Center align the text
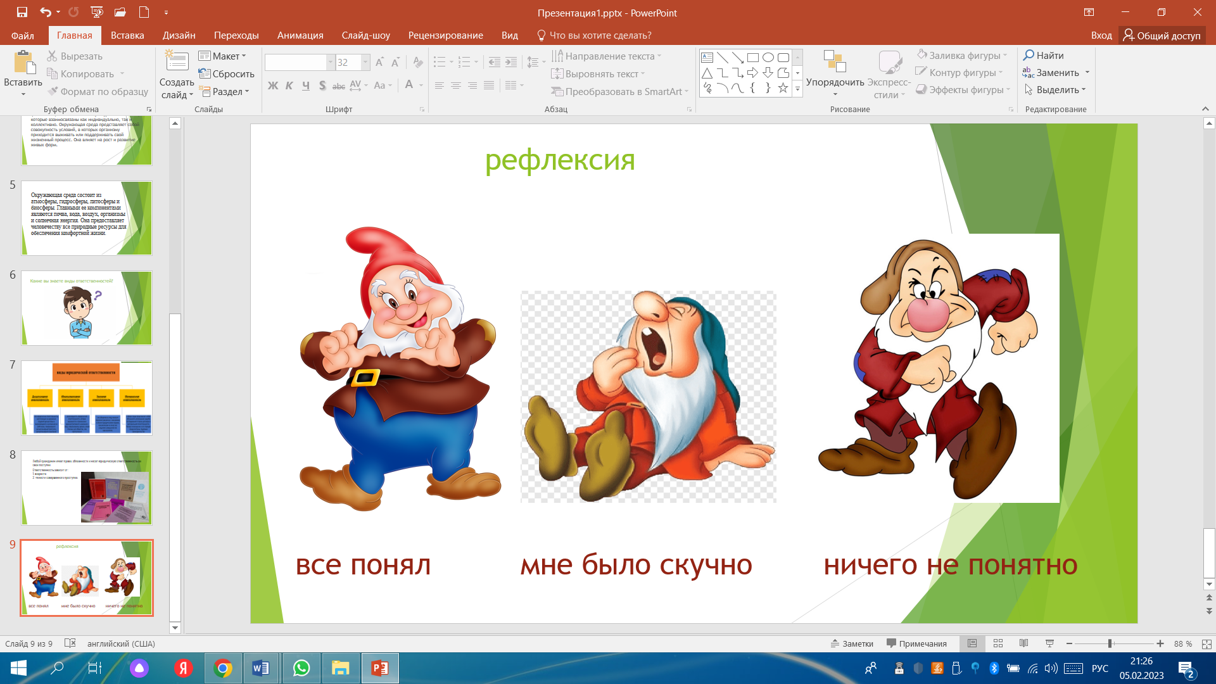The height and width of the screenshot is (684, 1216). point(455,85)
